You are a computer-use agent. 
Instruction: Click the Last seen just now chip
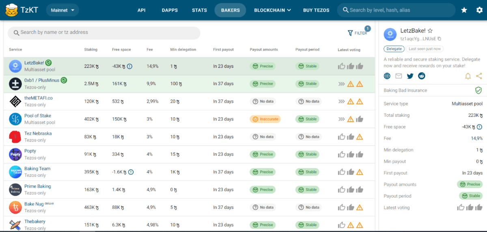pyautogui.click(x=425, y=49)
